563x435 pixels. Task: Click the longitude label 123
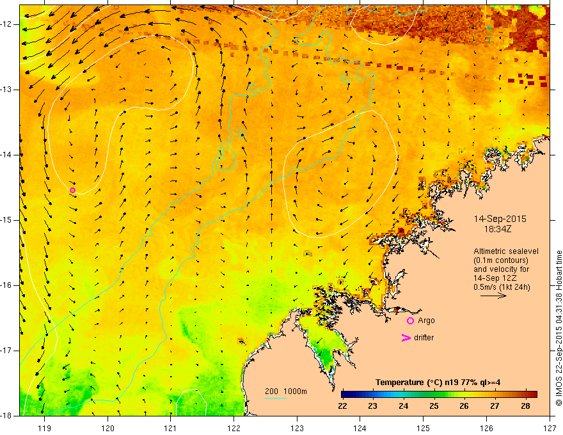tap(297, 428)
